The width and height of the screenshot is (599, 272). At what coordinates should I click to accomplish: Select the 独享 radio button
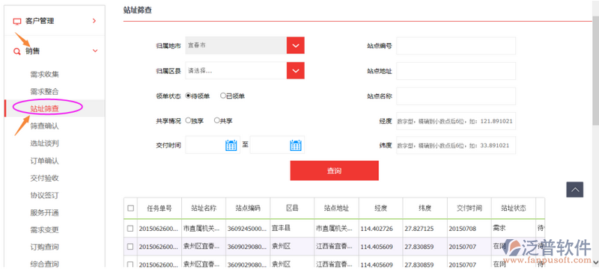[x=188, y=120]
